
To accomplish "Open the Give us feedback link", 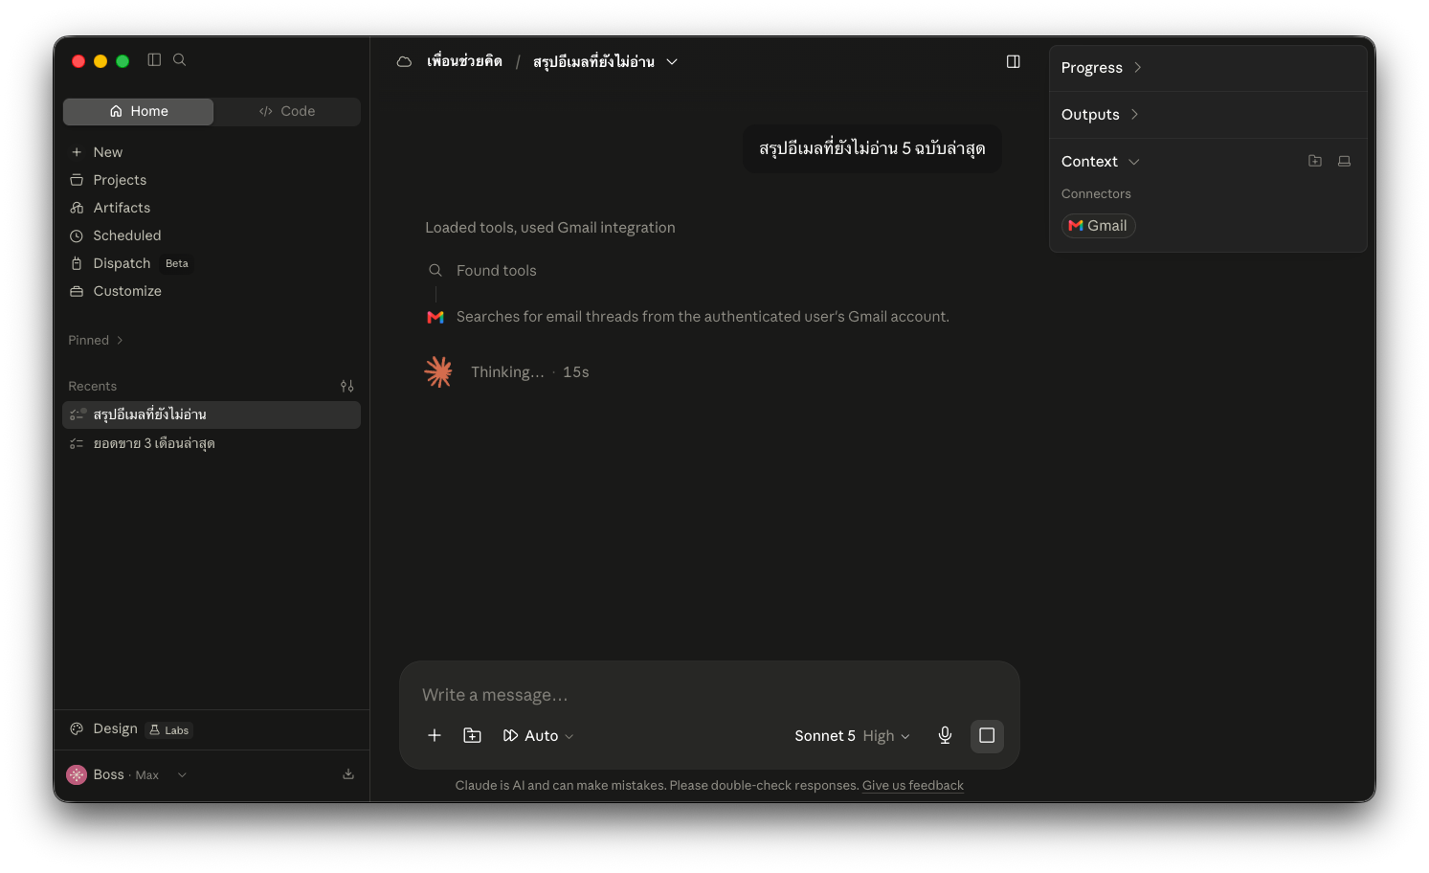I will (913, 786).
